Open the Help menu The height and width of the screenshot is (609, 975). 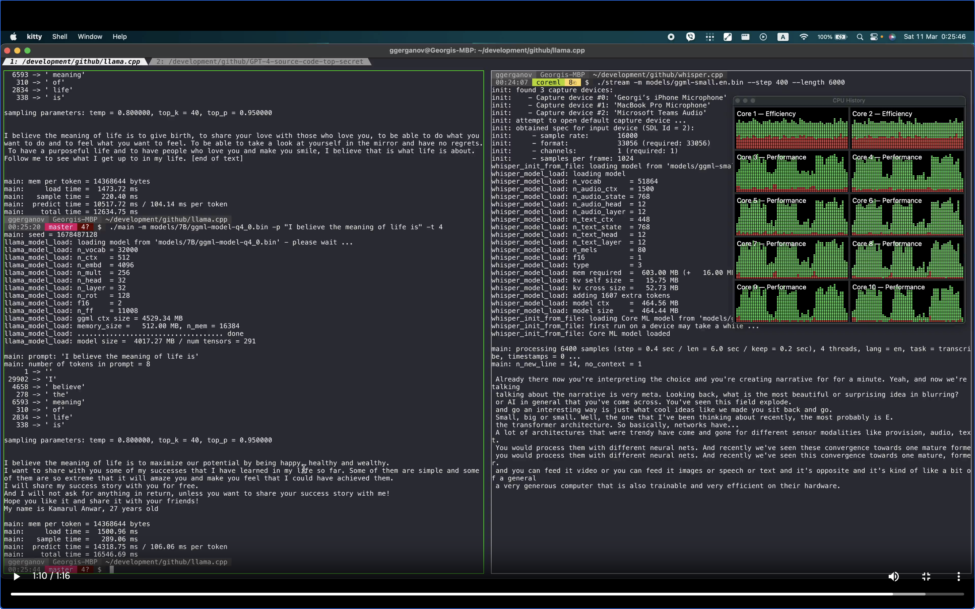119,37
